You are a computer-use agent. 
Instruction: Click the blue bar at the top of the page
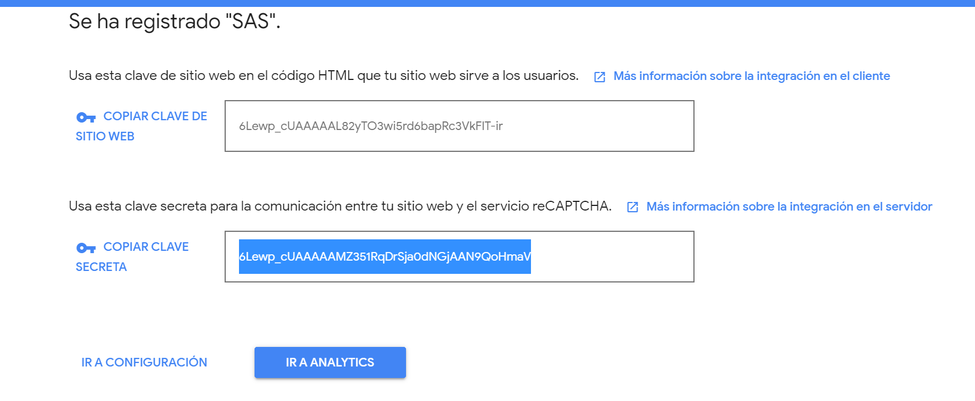pyautogui.click(x=487, y=3)
